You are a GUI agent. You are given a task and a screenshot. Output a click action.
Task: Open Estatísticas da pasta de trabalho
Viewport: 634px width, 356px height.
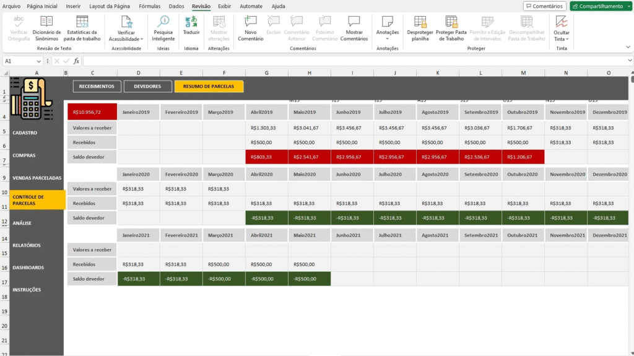point(84,22)
